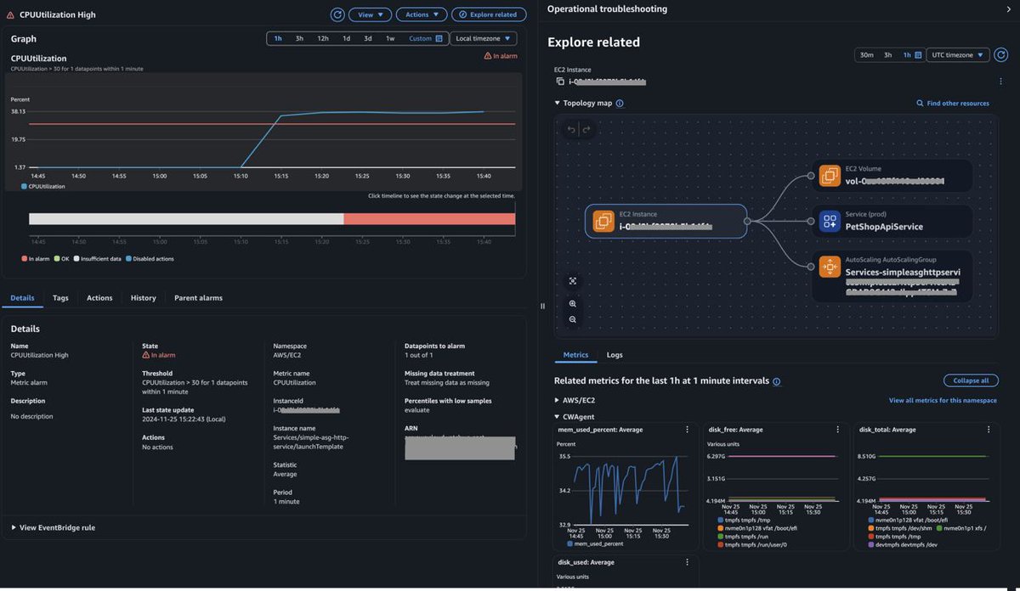This screenshot has height=591, width=1020.
Task: Click the CPUUtilization legend swatch
Action: [x=25, y=186]
